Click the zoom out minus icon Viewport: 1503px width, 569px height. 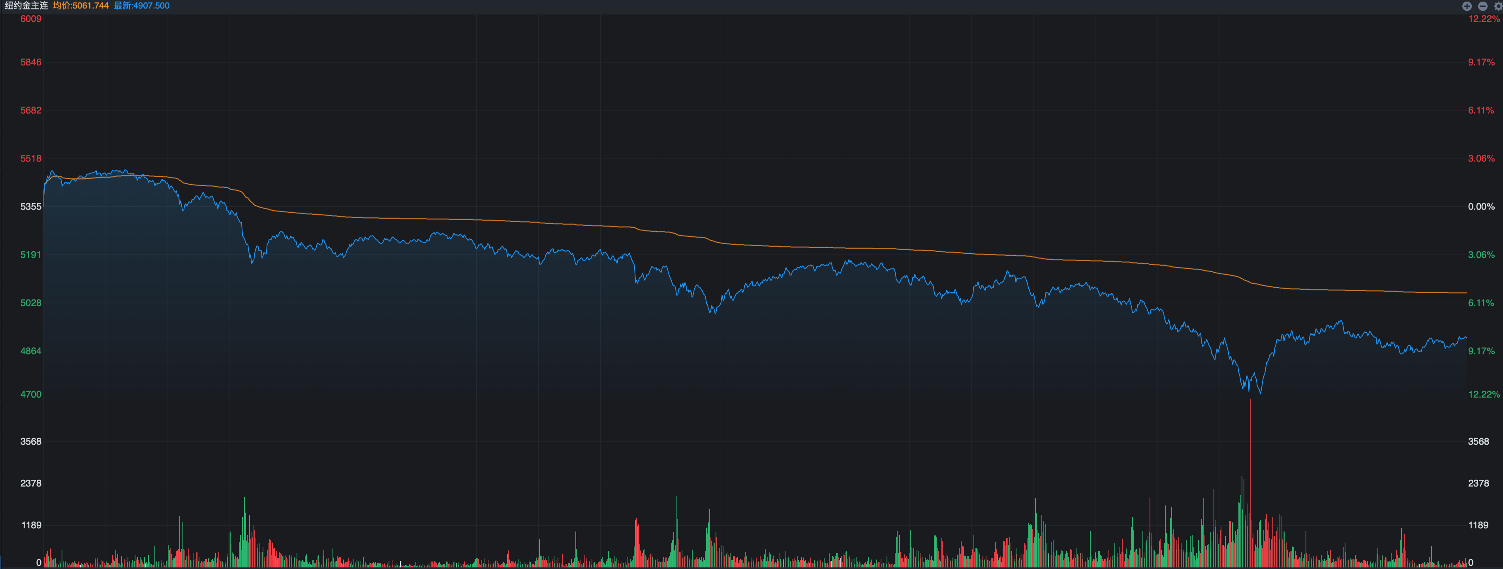(1482, 6)
